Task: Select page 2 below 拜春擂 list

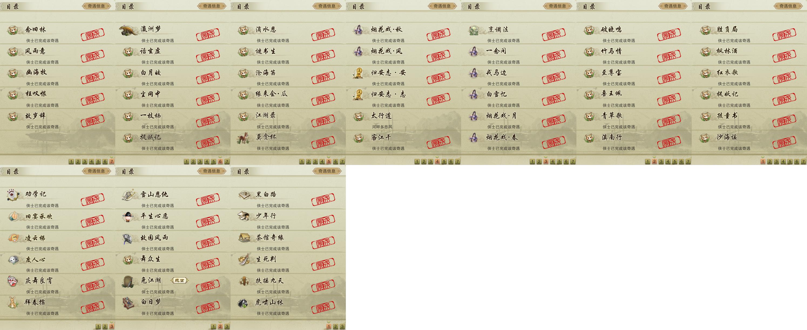Action: pos(105,326)
